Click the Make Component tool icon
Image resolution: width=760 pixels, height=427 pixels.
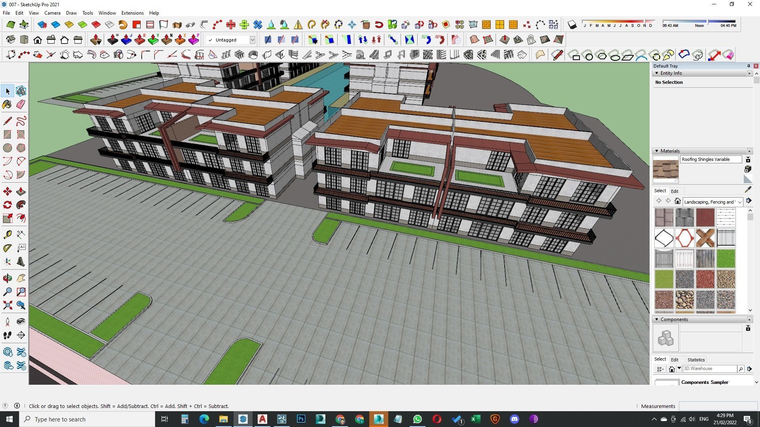(x=21, y=91)
